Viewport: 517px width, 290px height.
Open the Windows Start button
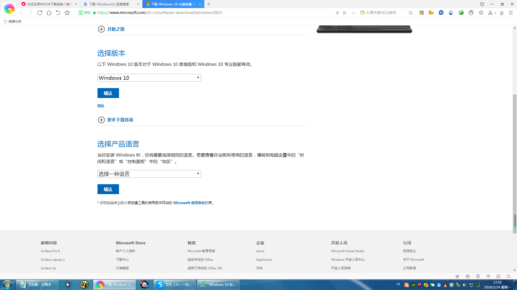click(7, 285)
